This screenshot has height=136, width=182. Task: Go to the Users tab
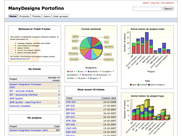(x=47, y=16)
